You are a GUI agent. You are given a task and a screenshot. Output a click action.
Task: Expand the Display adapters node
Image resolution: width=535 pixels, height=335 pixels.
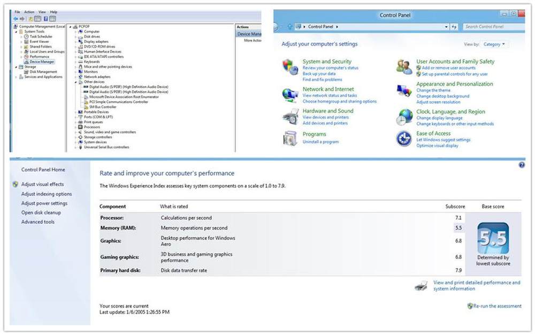75,42
